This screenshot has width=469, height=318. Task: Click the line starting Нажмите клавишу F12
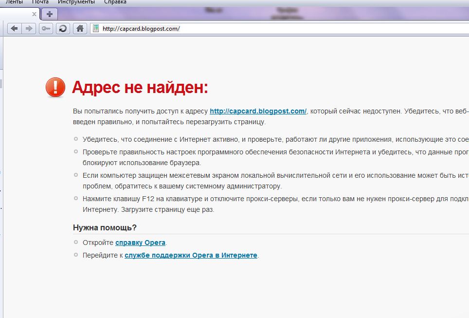click(x=275, y=204)
